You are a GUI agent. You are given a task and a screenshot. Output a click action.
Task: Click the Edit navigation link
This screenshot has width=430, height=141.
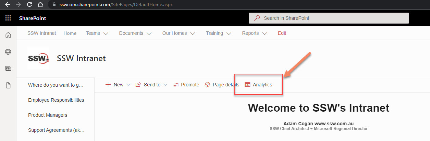tap(282, 33)
